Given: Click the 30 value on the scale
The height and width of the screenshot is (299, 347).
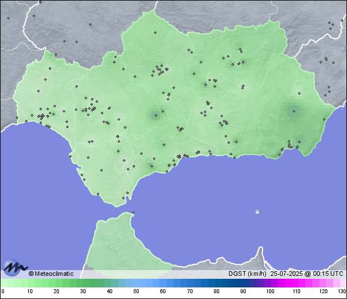Looking at the screenshot, I should (x=83, y=291).
